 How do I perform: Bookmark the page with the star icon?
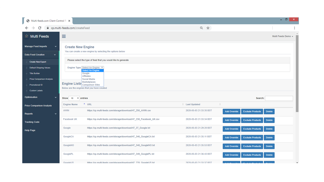point(208,28)
